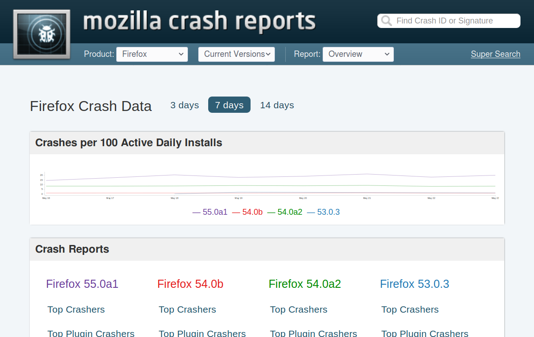Image resolution: width=534 pixels, height=337 pixels.
Task: Expand the Current Versions dropdown
Action: pos(236,54)
